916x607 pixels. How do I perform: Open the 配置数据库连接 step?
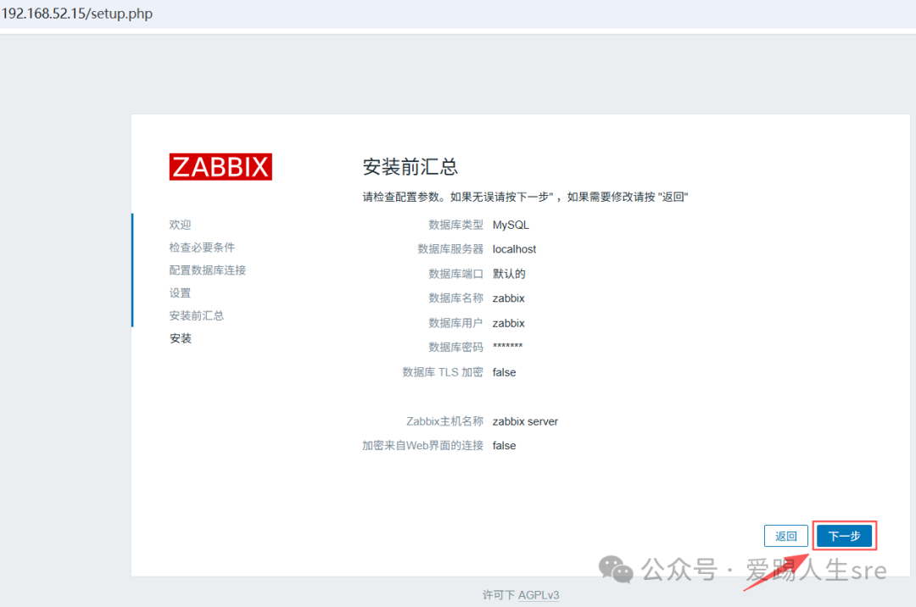point(207,270)
